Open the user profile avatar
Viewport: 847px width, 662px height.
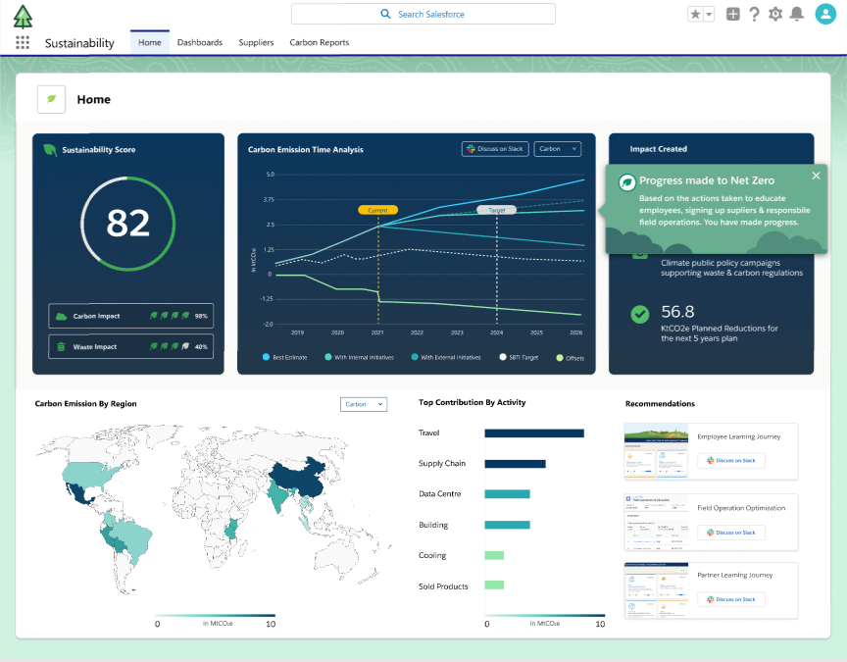pyautogui.click(x=824, y=14)
